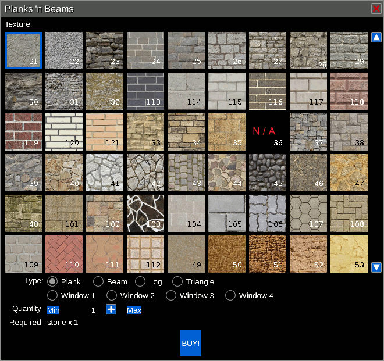This screenshot has width=384, height=361.
Task: Choose the red brick texture 119
Action: (23, 132)
